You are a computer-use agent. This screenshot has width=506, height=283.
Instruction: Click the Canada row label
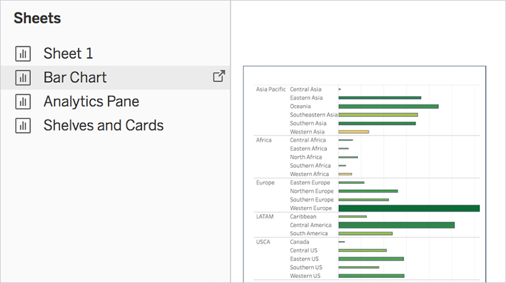pyautogui.click(x=299, y=242)
